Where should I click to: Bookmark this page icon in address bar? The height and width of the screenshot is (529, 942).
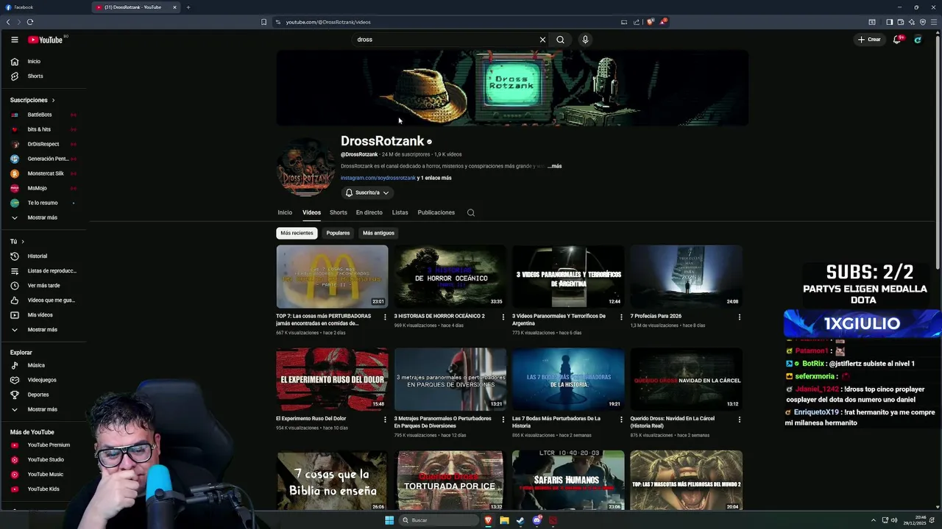263,22
